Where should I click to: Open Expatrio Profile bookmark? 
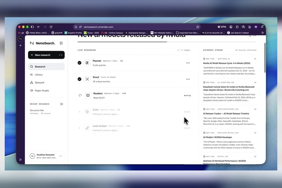pyautogui.click(x=73, y=33)
